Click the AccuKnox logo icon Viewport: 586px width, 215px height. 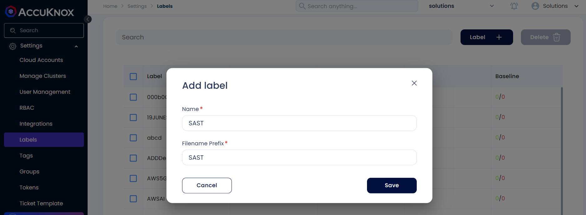[11, 12]
